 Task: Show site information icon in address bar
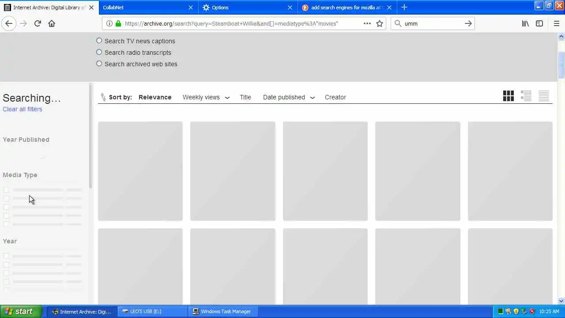tap(109, 23)
